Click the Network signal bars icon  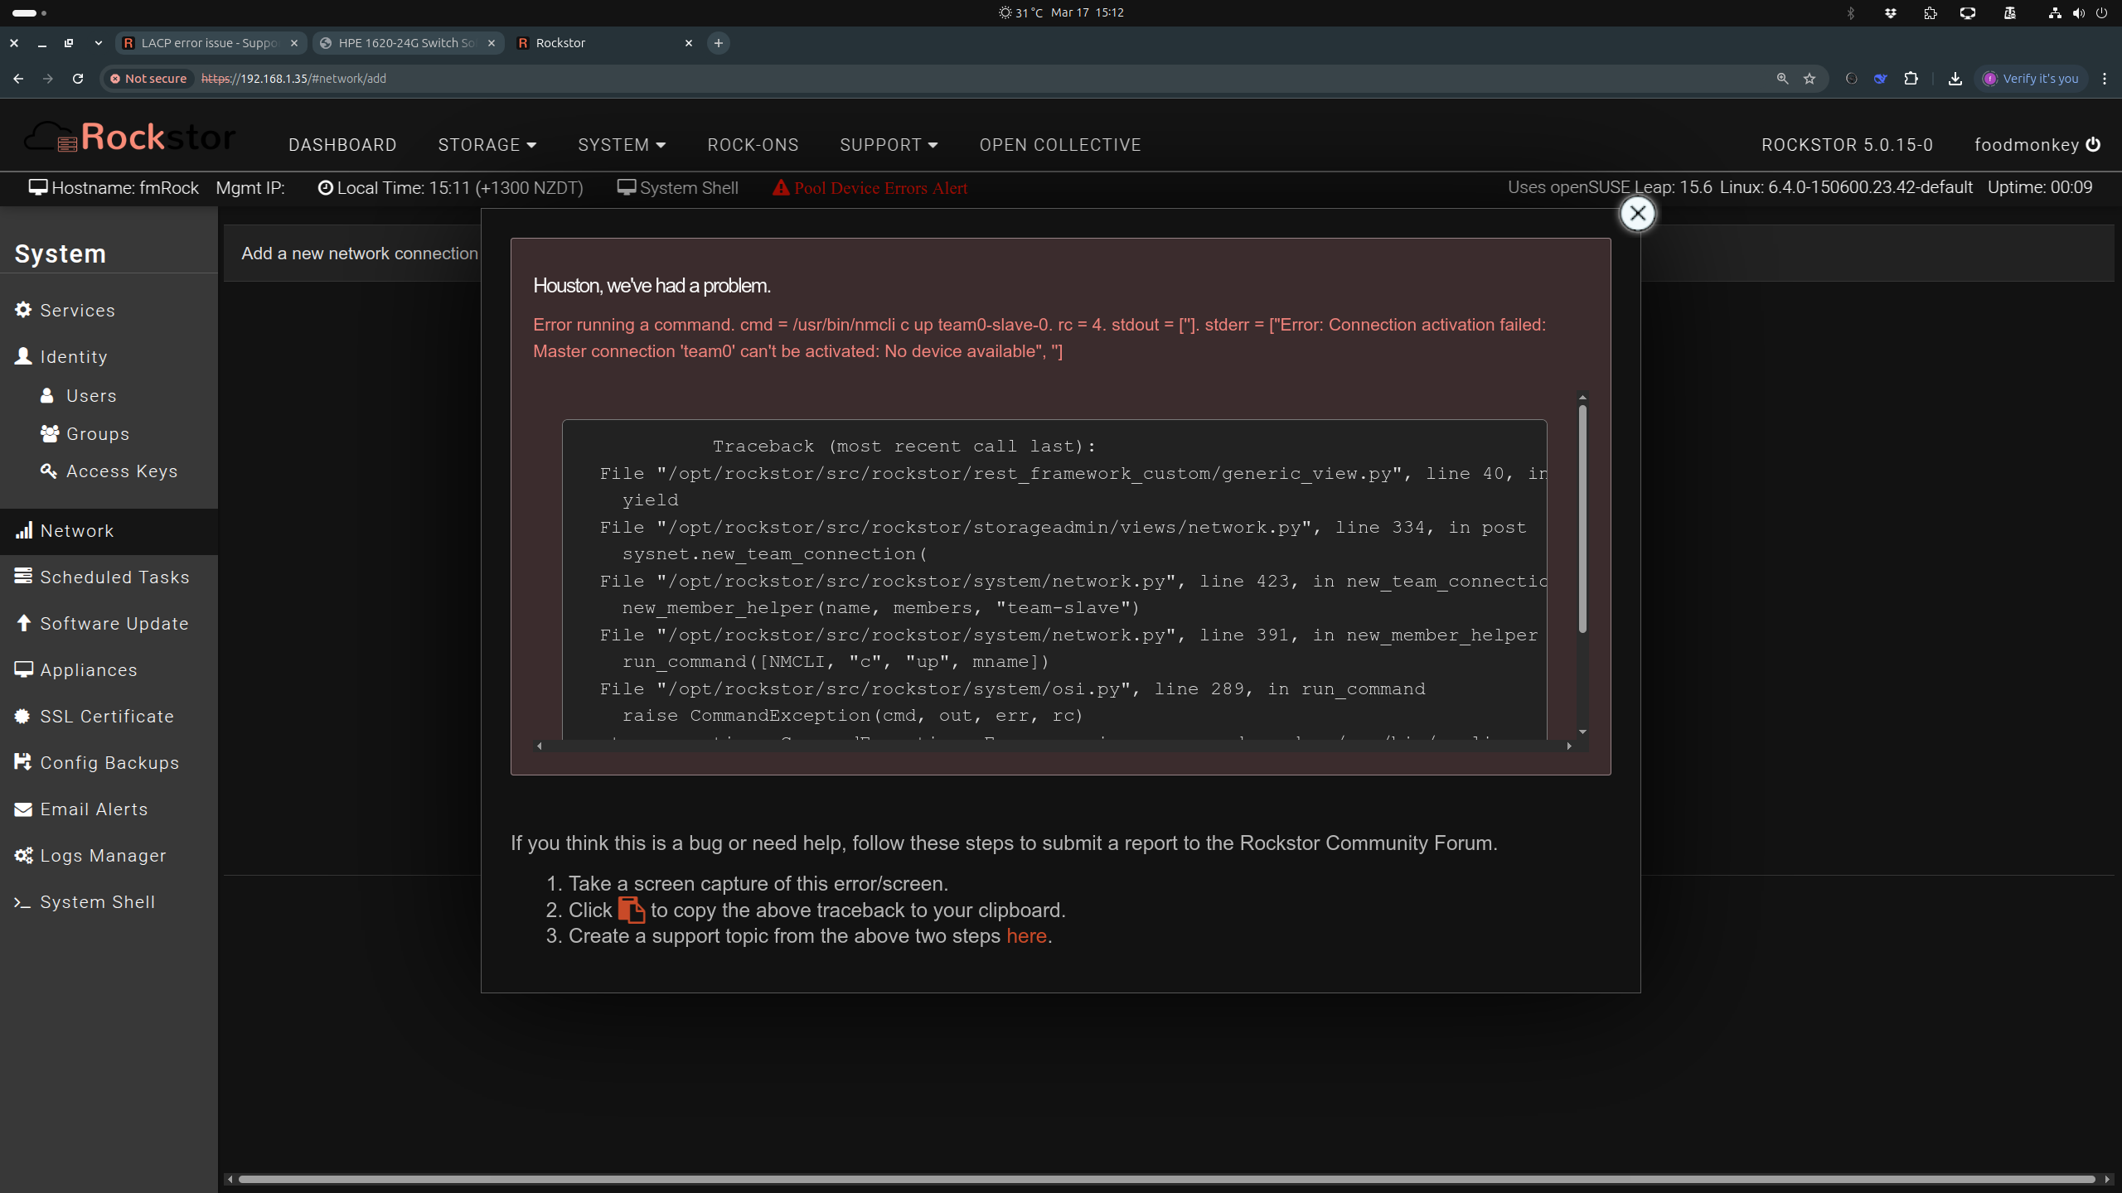[23, 530]
